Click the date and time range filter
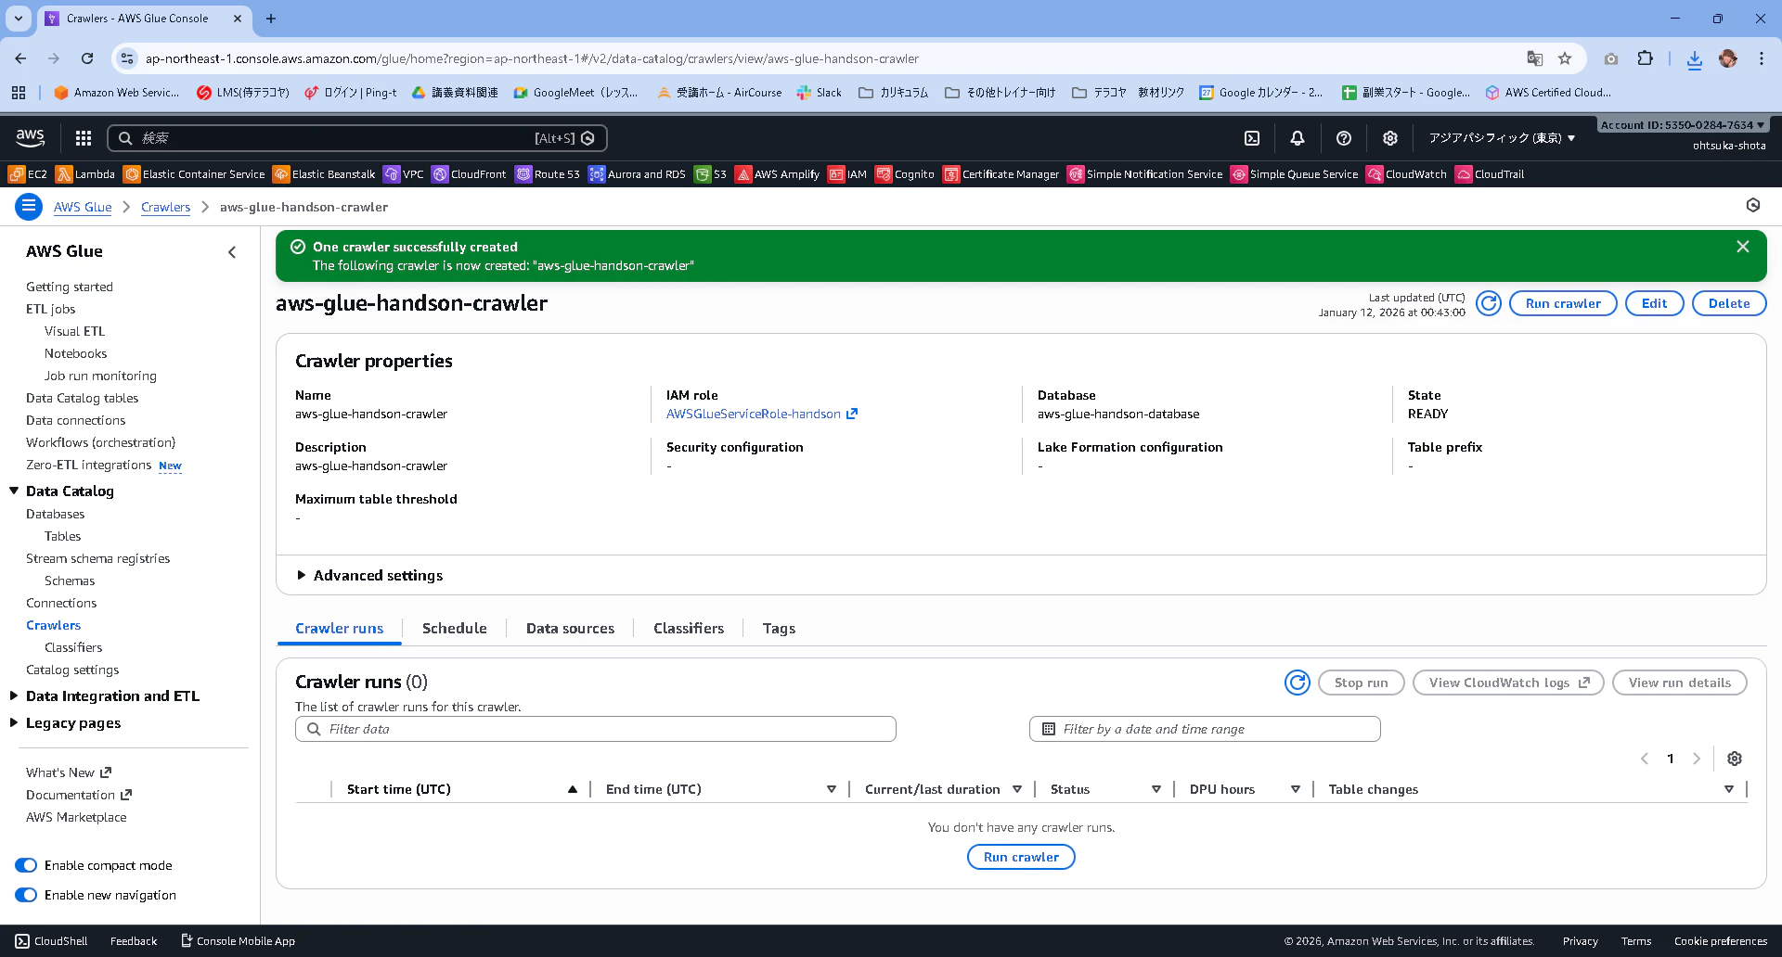Image resolution: width=1782 pixels, height=957 pixels. click(1205, 729)
